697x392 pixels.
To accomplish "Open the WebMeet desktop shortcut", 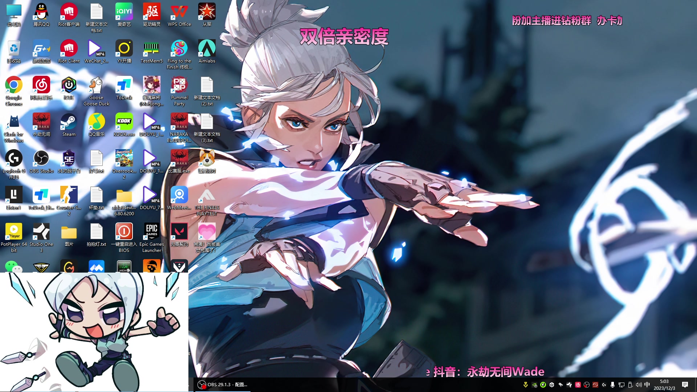I will click(179, 198).
